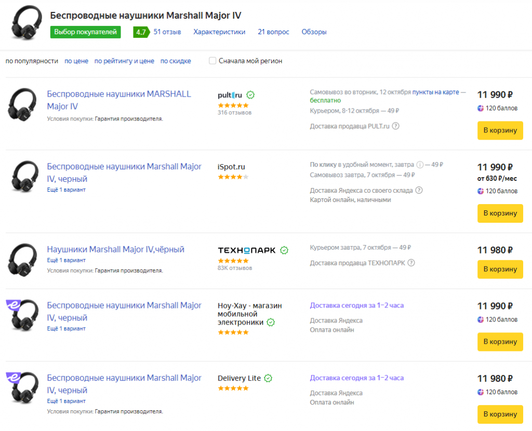The image size is (532, 431).
Task: Click the points icon in pult.ru offer
Action: point(481,108)
